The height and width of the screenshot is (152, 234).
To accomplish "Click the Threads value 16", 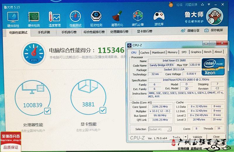I will (219, 128).
